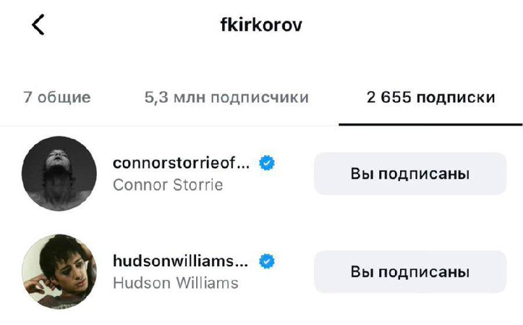Click the Connor Storrie display name

pyautogui.click(x=168, y=185)
